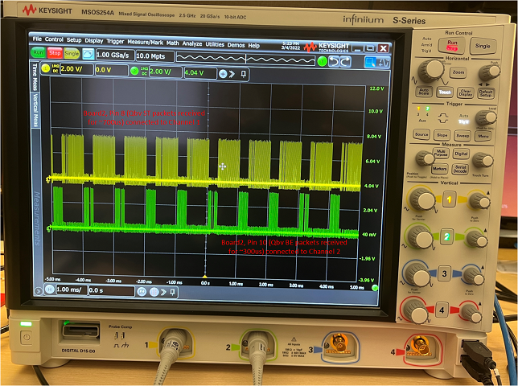Toggle the yellow Channel 1 indicator
Screen dimensions: 518x386
(x=46, y=71)
